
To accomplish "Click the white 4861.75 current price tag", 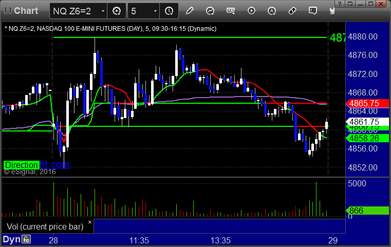I will point(367,122).
